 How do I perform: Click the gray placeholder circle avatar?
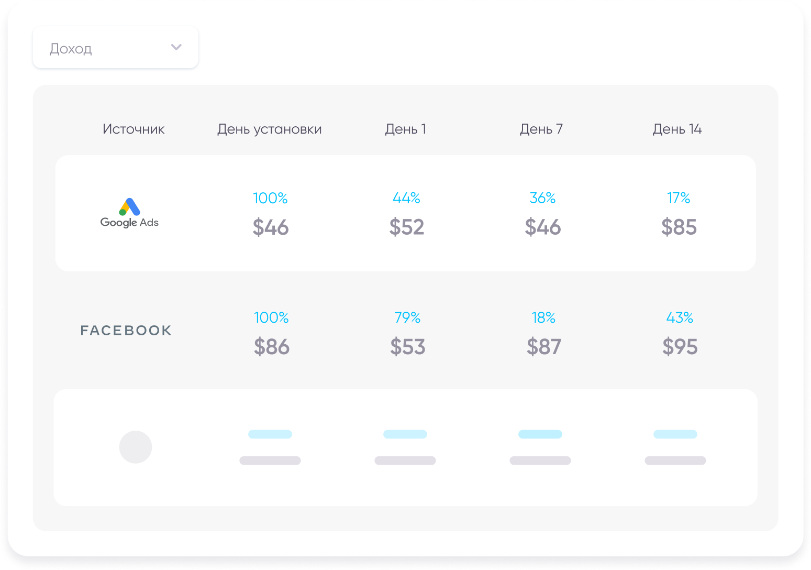[x=136, y=447]
